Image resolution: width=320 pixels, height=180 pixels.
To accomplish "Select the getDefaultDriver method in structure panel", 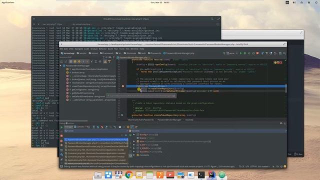I will pos(82,93).
